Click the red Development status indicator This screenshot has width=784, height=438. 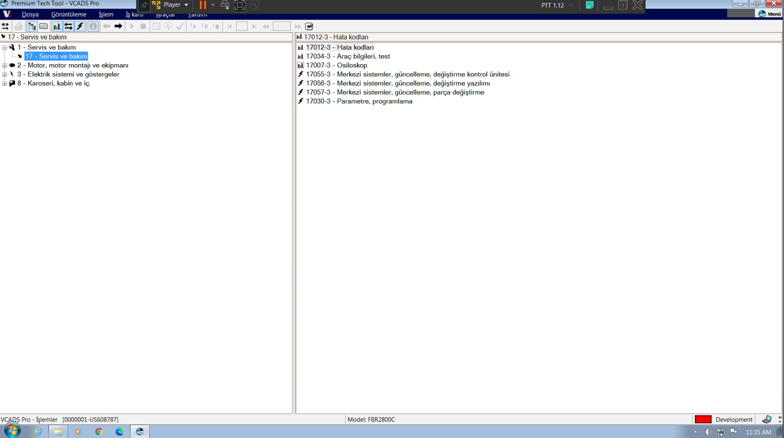click(703, 419)
